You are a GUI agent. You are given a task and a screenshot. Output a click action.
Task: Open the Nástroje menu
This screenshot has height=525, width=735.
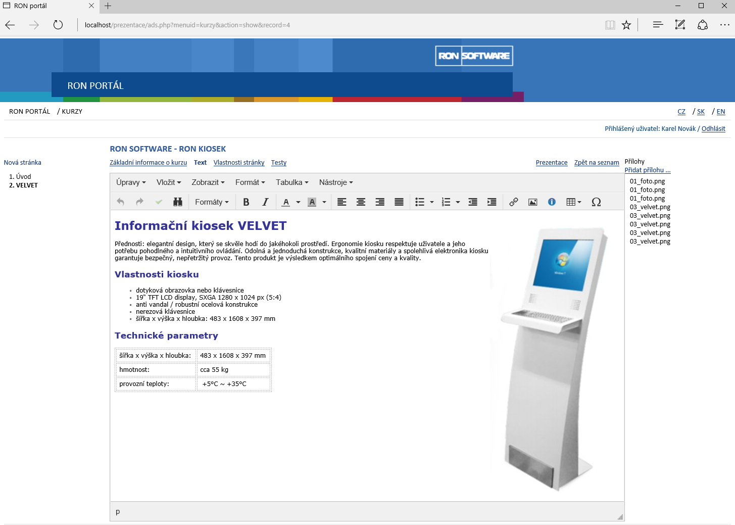point(336,182)
